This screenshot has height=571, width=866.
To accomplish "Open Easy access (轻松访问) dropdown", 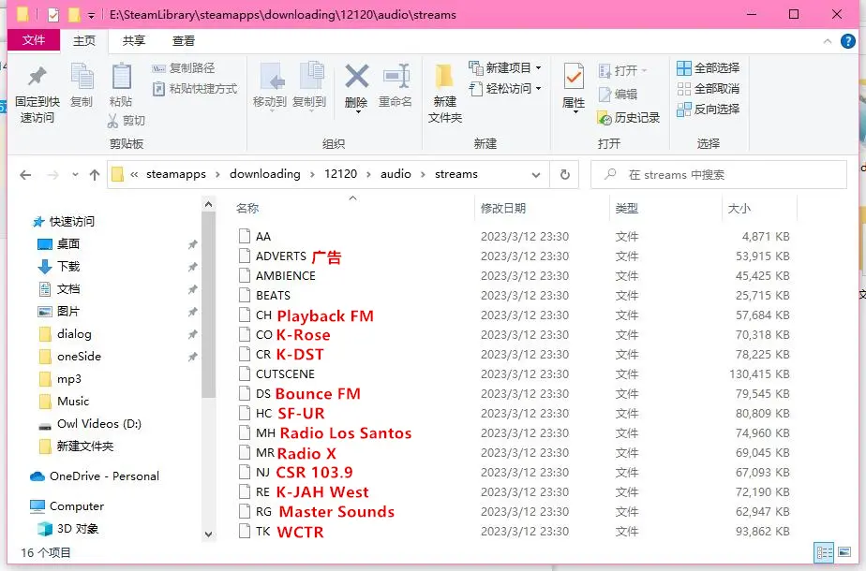I will coord(505,88).
